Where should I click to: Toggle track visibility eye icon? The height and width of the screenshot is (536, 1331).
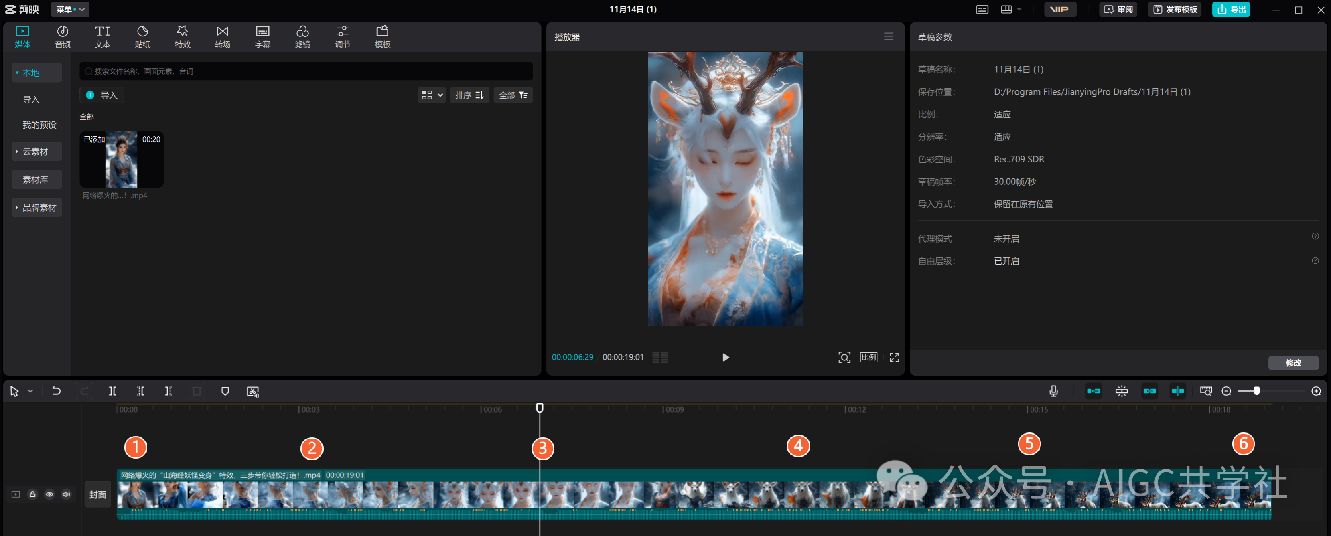49,494
